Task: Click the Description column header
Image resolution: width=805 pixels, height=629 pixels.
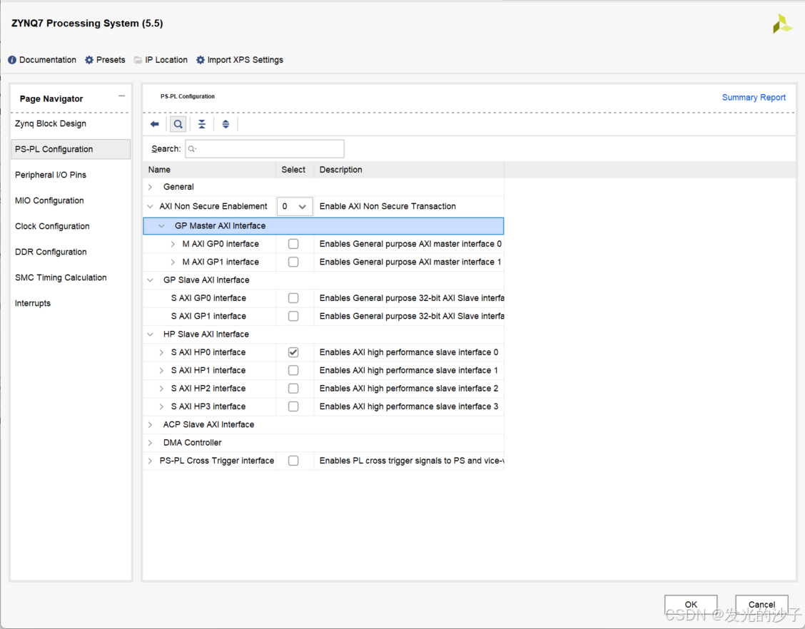Action: click(x=409, y=170)
